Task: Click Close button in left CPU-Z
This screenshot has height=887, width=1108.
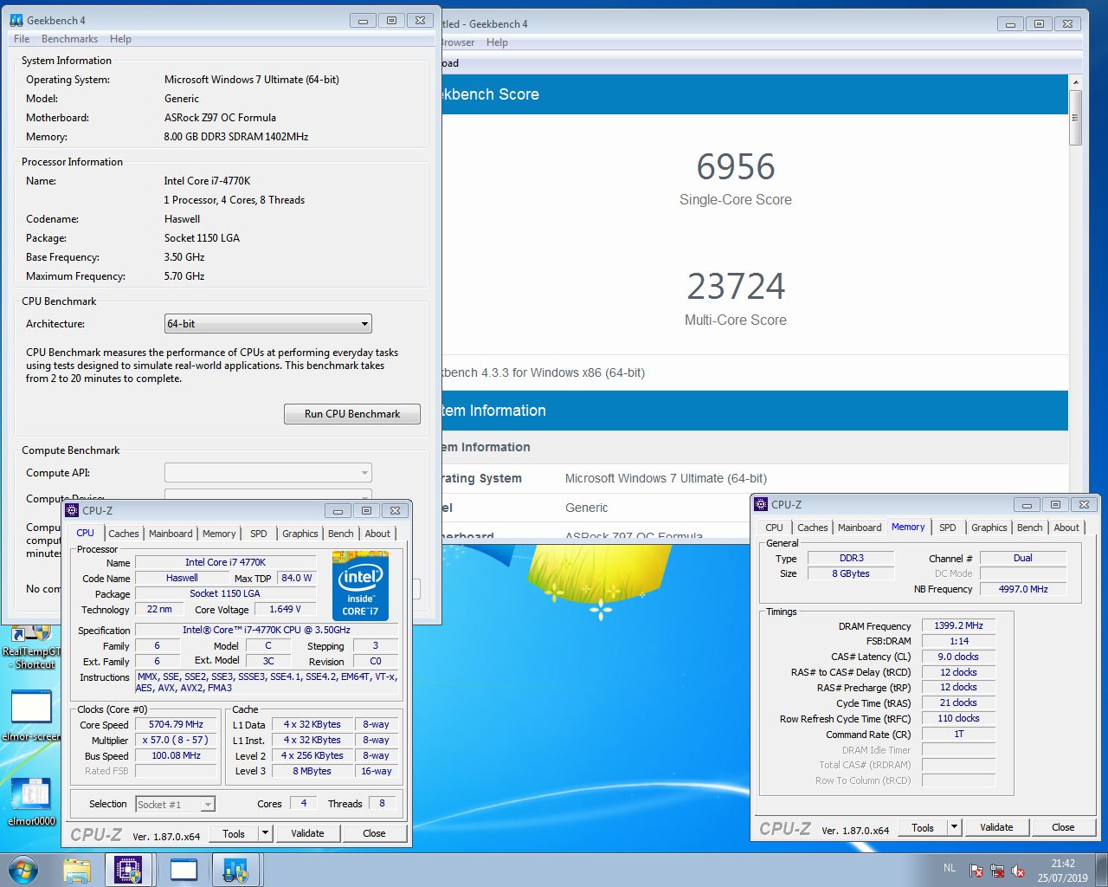Action: pos(374,833)
